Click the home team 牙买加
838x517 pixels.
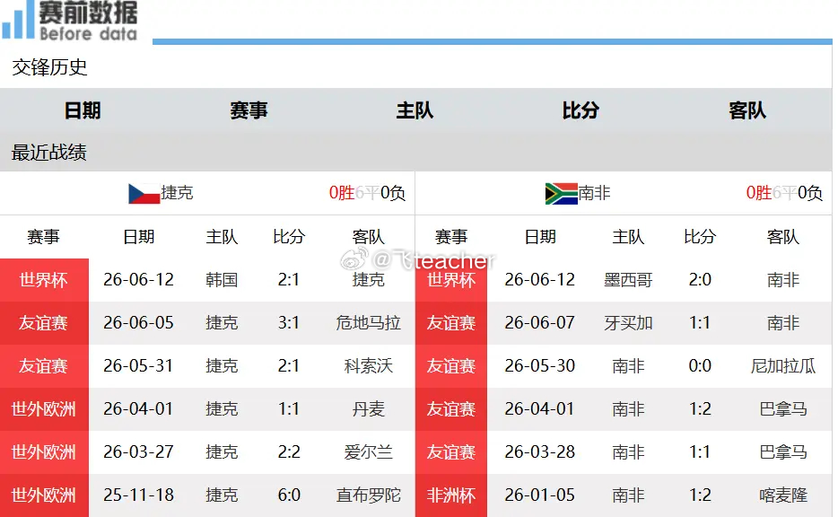628,323
